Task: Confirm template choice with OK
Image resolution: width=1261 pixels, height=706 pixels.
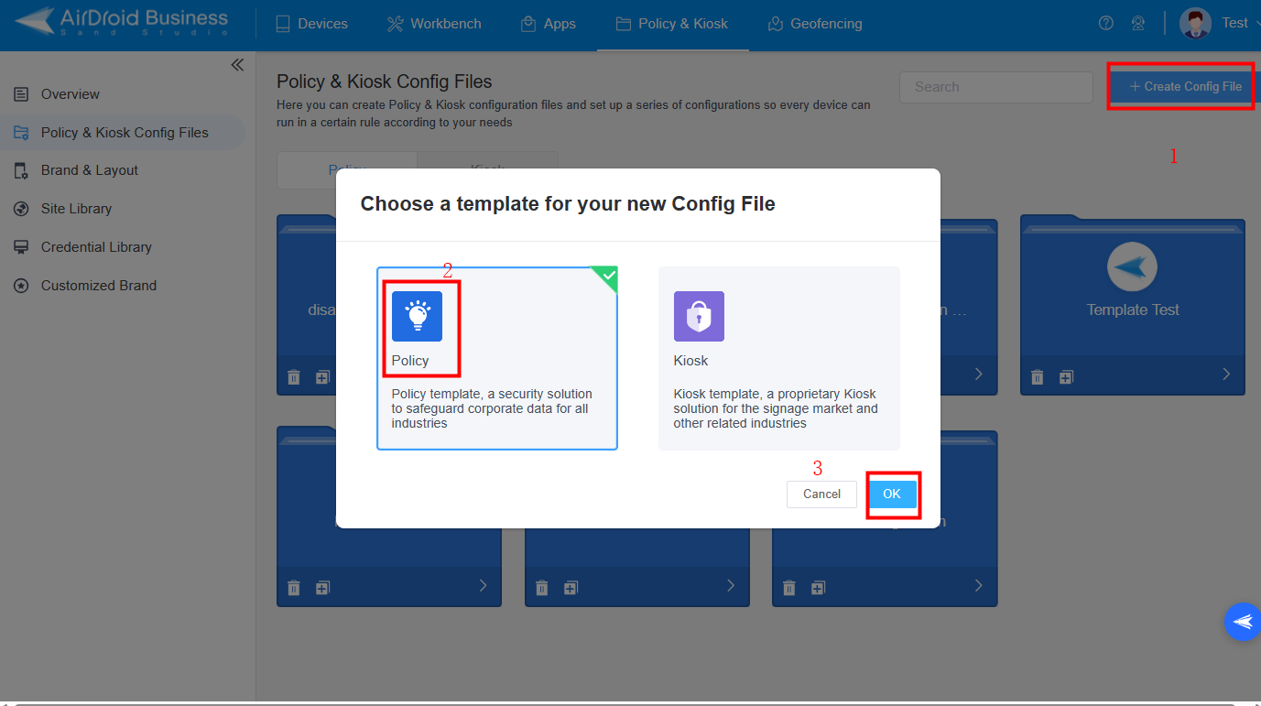Action: [x=892, y=494]
